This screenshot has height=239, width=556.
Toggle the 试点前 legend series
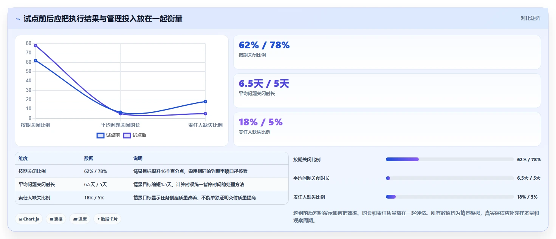108,135
